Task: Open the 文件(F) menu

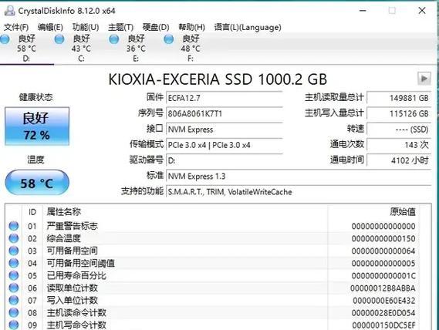Action: [16, 27]
